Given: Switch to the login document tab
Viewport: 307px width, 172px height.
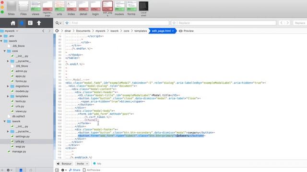Looking at the screenshot, I should pyautogui.click(x=95, y=9).
